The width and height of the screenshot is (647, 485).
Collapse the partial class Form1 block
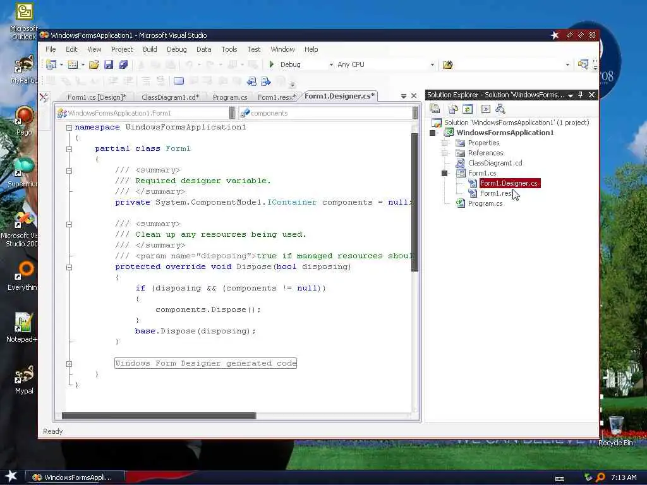click(x=70, y=149)
